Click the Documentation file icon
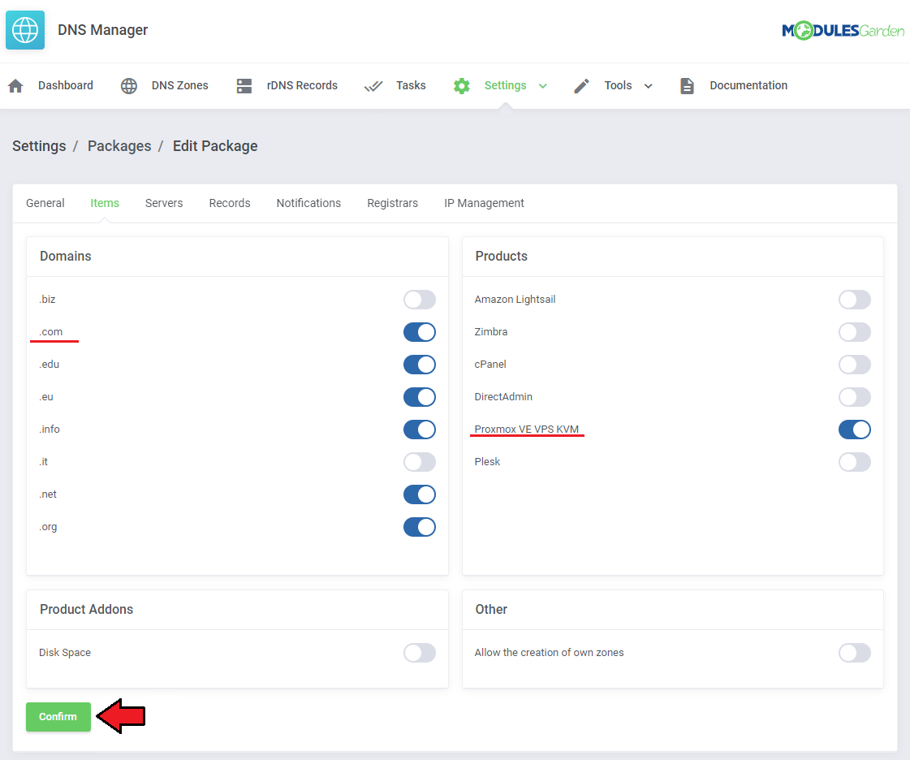The image size is (910, 760). pyautogui.click(x=687, y=86)
